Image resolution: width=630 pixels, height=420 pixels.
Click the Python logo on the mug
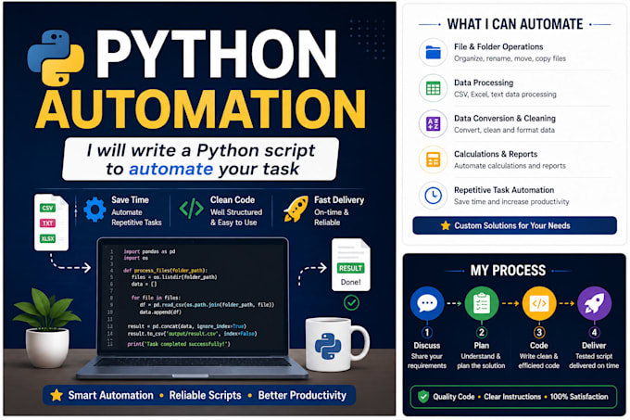click(328, 346)
